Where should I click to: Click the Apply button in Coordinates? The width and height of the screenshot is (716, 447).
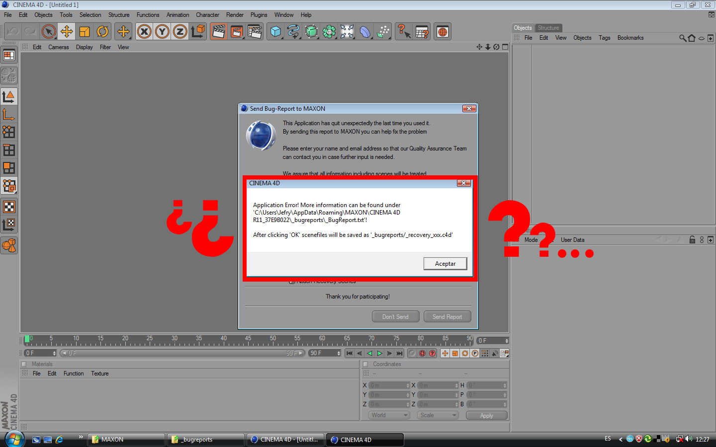click(x=487, y=416)
